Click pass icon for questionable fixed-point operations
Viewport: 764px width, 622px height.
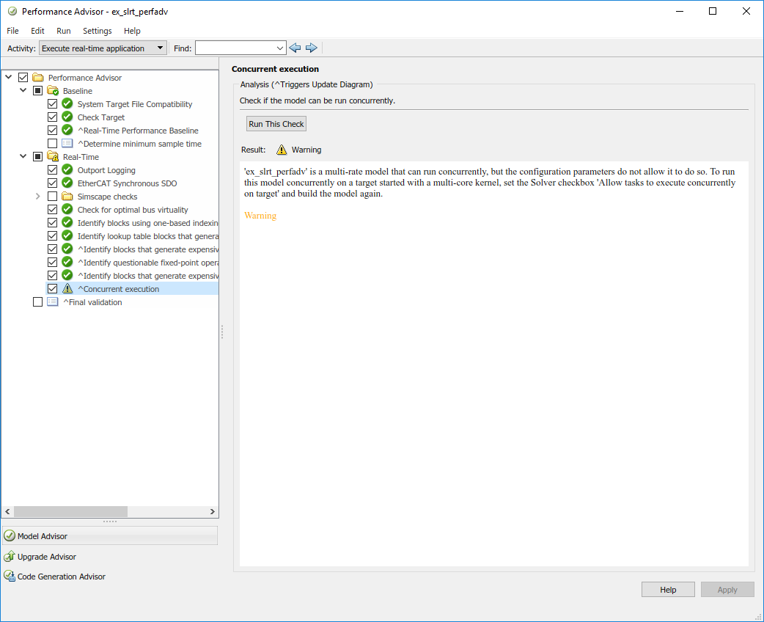click(x=67, y=262)
